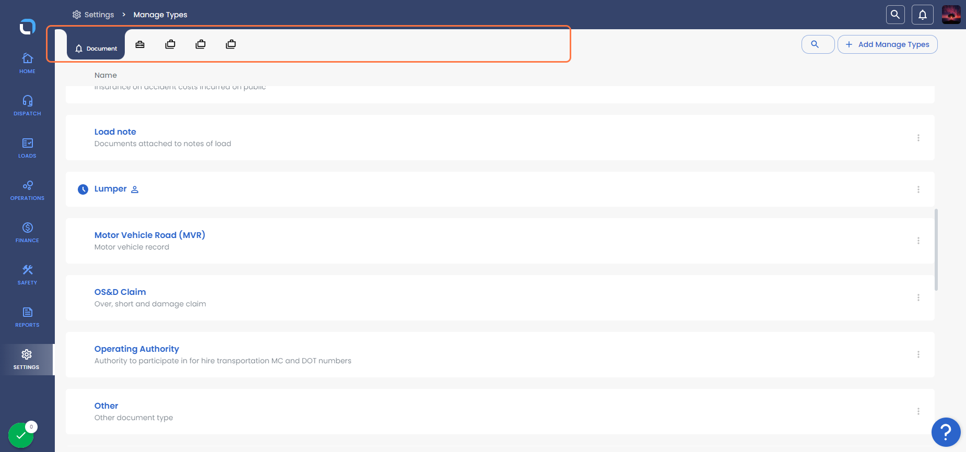The width and height of the screenshot is (966, 452).
Task: Open the options menu for Operating Authority
Action: (x=918, y=354)
